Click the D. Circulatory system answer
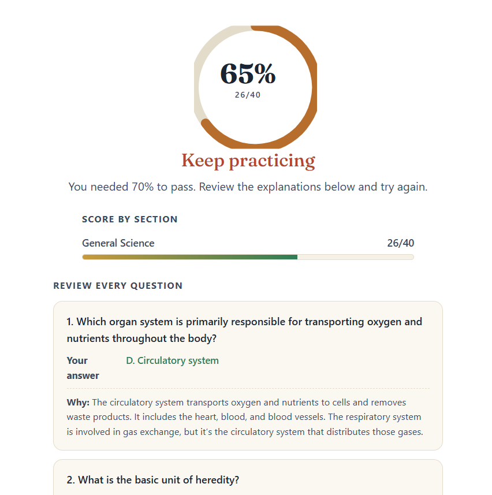 click(172, 360)
